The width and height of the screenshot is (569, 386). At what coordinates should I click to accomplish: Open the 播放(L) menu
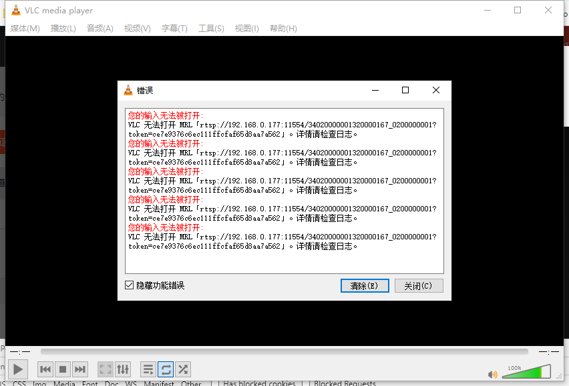click(63, 29)
